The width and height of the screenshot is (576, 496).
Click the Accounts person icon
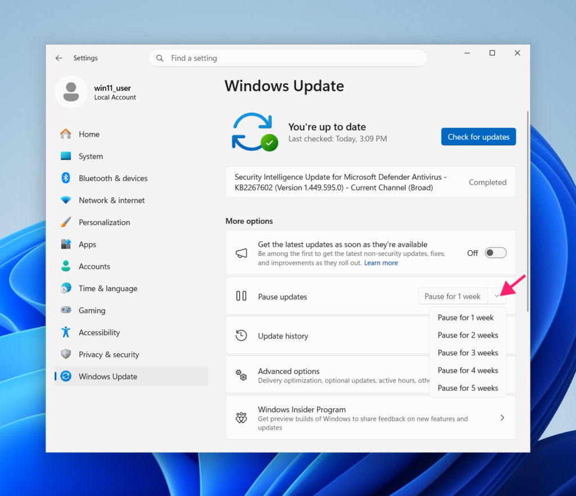point(66,266)
